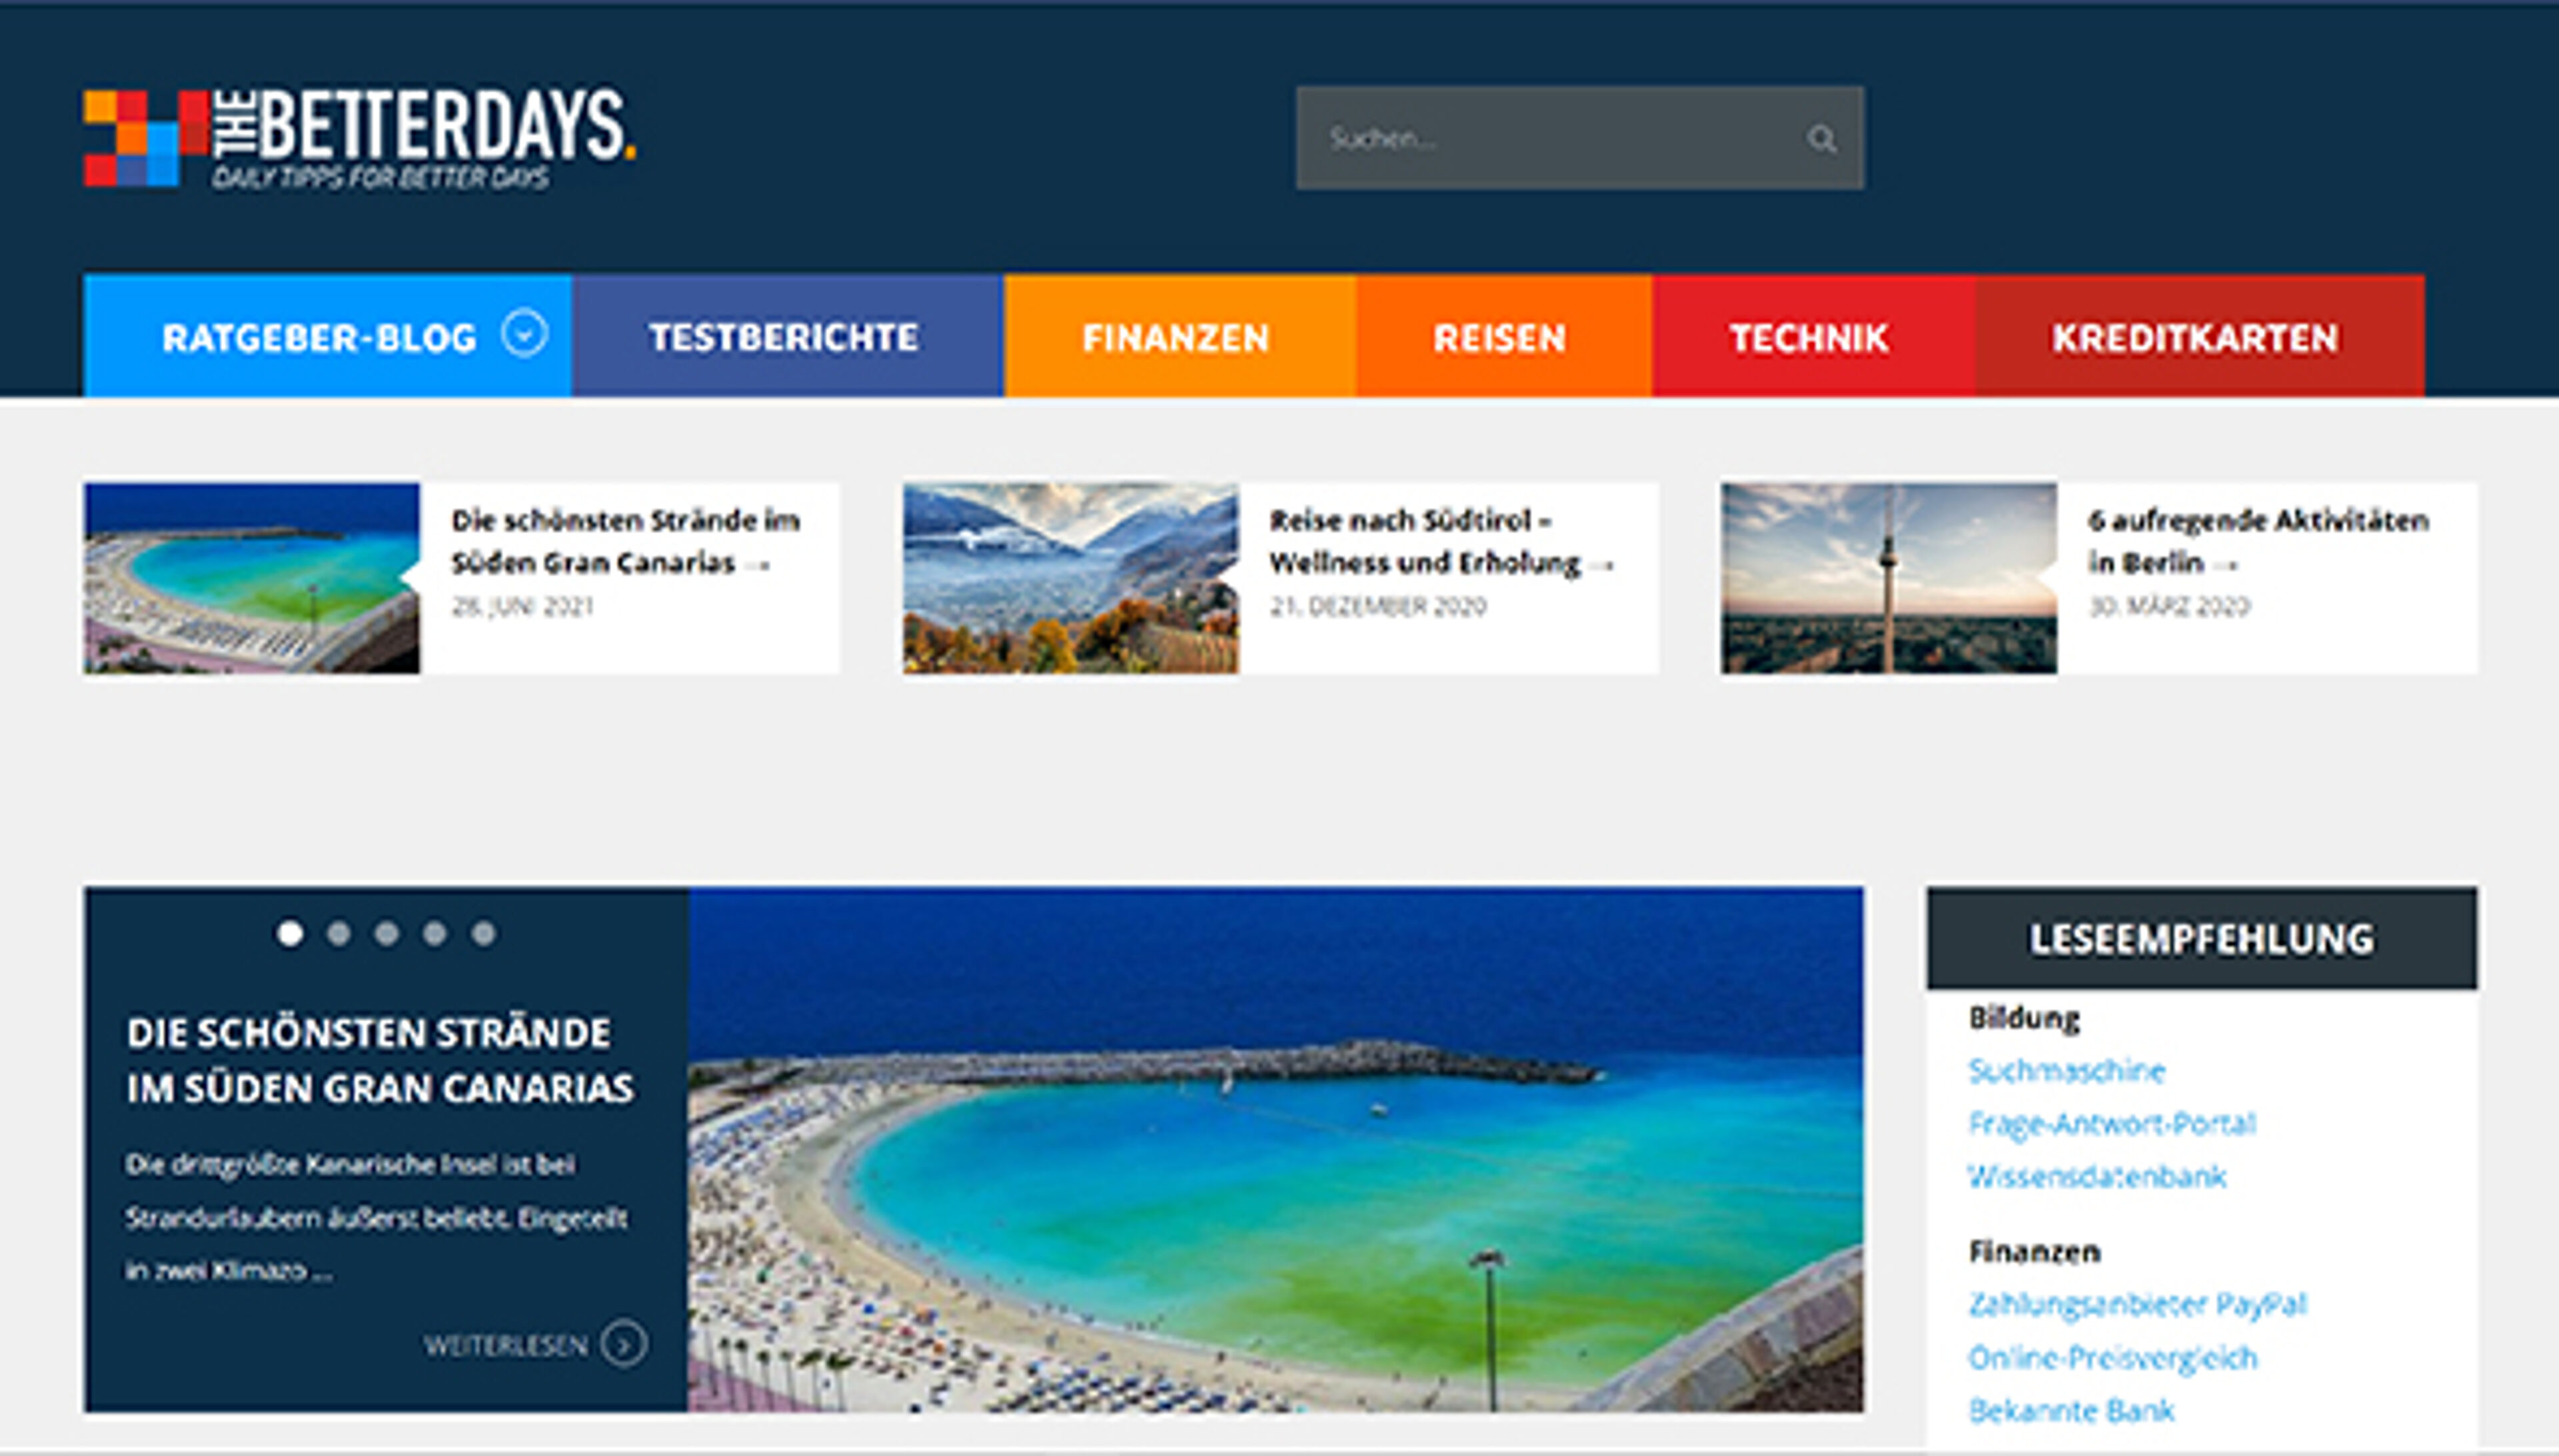Select the second slider dot
This screenshot has height=1456, width=2559.
click(339, 933)
